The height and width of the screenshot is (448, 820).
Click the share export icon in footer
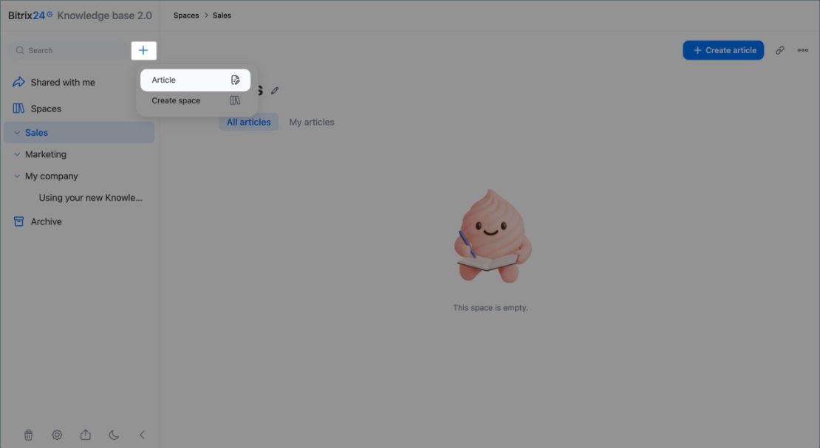coord(85,435)
